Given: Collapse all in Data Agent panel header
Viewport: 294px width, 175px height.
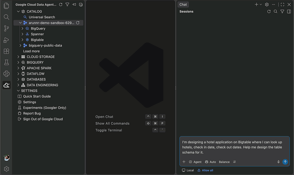Looking at the screenshot, I should click(81, 4).
